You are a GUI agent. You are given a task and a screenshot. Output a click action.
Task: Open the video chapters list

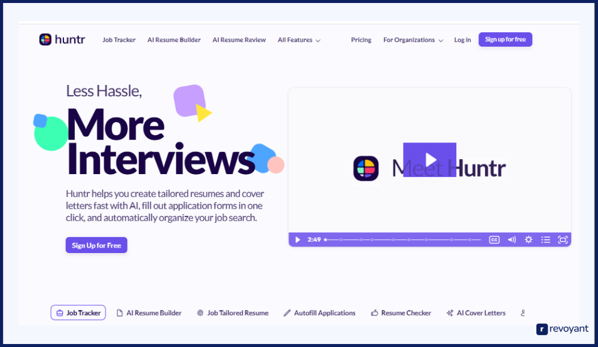click(546, 240)
